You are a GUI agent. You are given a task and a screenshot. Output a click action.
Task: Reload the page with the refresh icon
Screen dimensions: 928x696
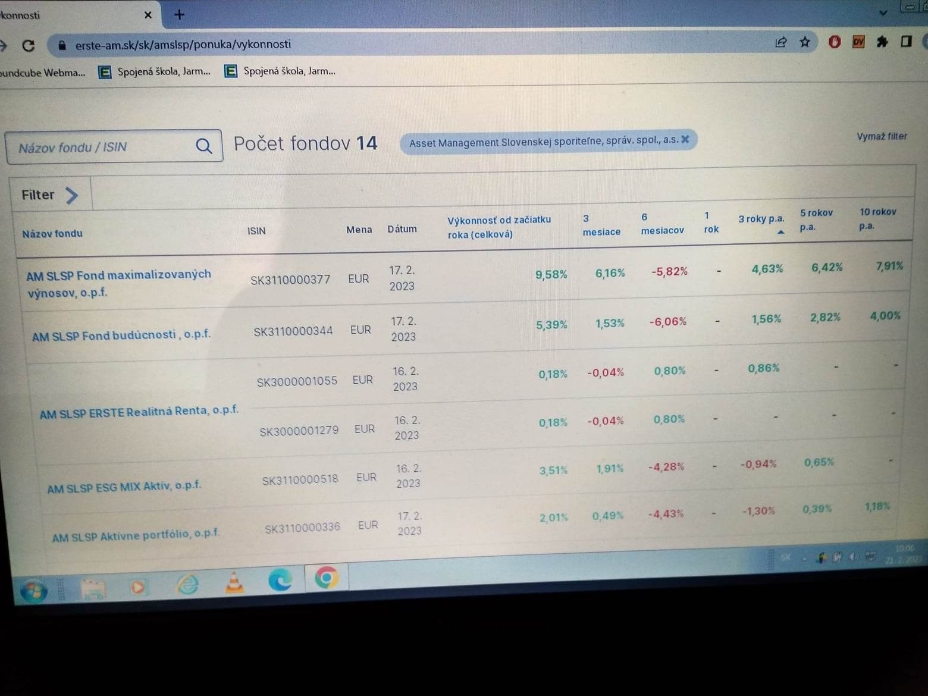click(x=28, y=45)
